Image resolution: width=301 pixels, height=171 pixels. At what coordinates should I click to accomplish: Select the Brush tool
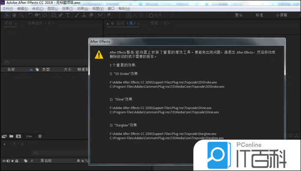coord(77,15)
